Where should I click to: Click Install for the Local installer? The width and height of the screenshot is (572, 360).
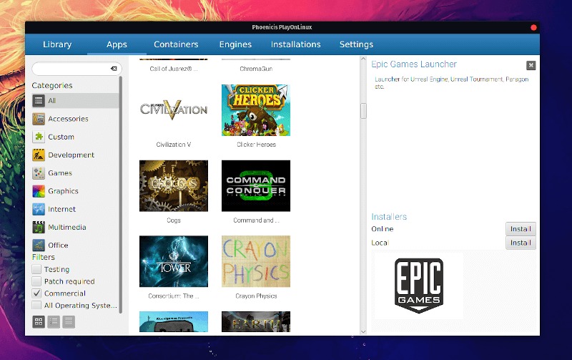[521, 243]
